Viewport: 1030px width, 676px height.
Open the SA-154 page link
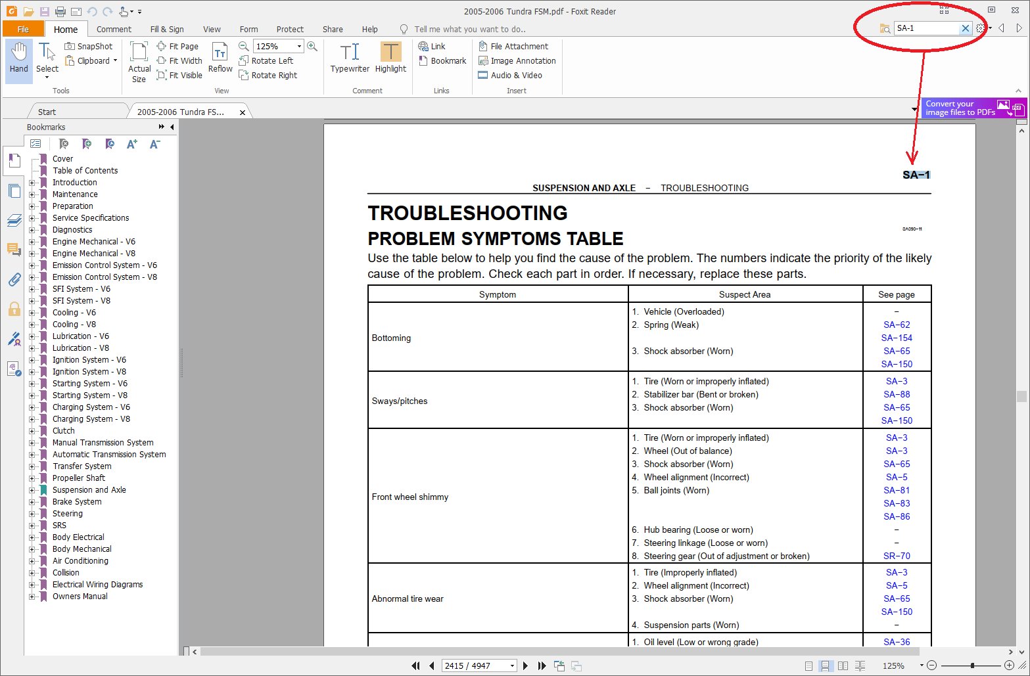[x=897, y=338]
